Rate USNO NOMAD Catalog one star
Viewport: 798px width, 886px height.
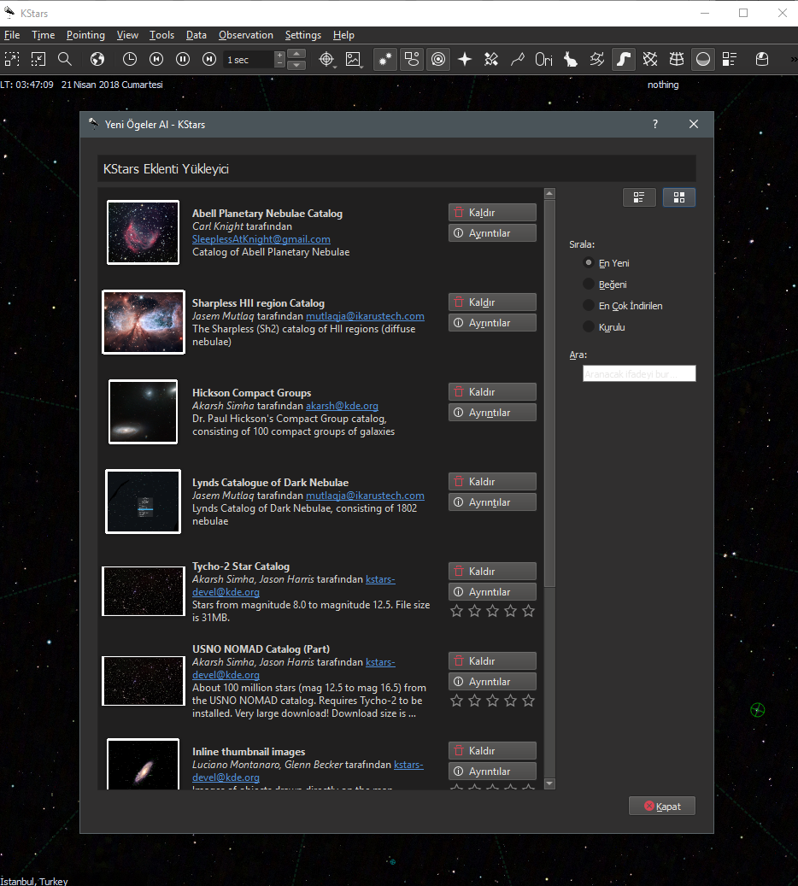click(x=456, y=701)
